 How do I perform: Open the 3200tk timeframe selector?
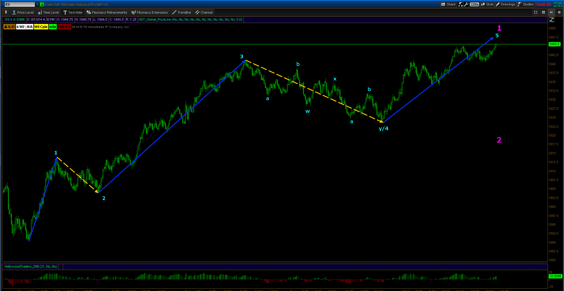point(475,4)
